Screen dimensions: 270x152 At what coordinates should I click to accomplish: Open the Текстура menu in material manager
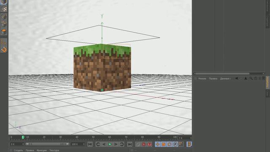[x=54, y=150]
